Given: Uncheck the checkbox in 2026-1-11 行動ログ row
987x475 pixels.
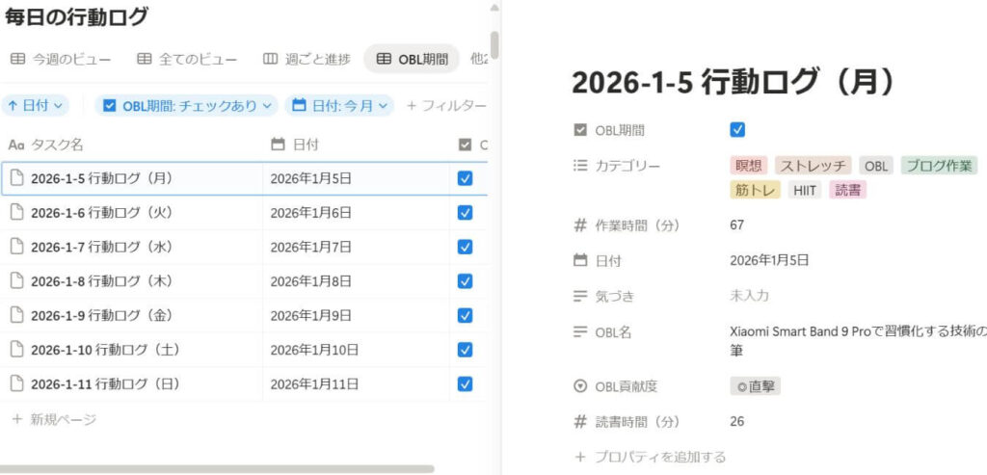Looking at the screenshot, I should [466, 383].
